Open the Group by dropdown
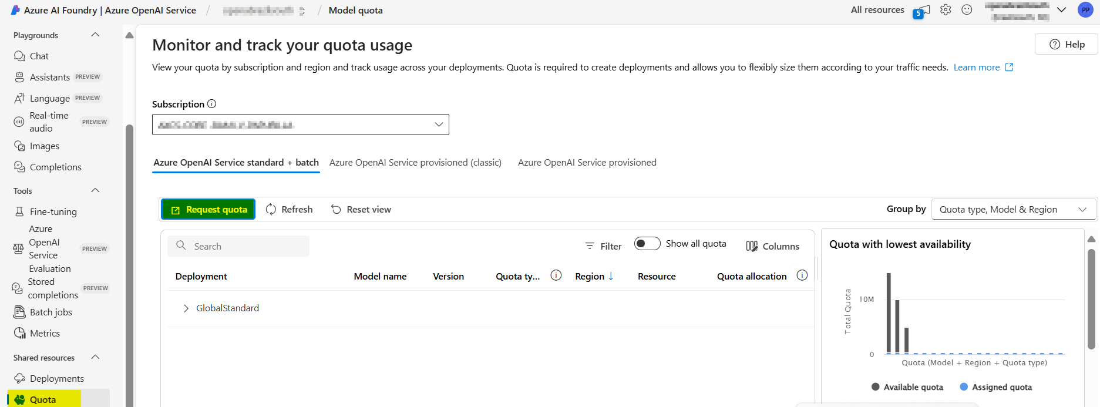Image resolution: width=1100 pixels, height=407 pixels. 1014,210
